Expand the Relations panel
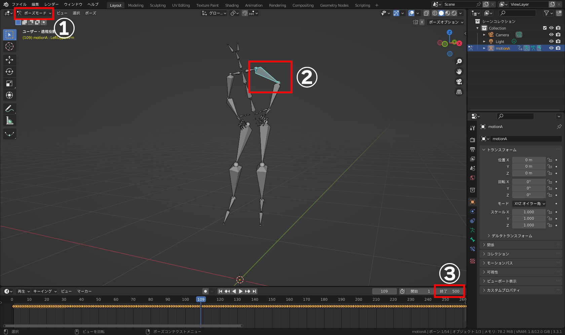Screen dimensions: 565x335 522,245
